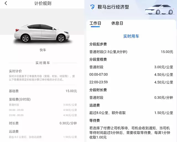
Task: Tap the gray car illustration top right
Action: 160,9
